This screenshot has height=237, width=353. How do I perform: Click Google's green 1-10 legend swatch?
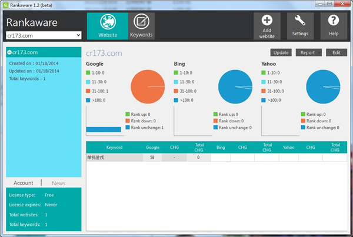(88, 72)
